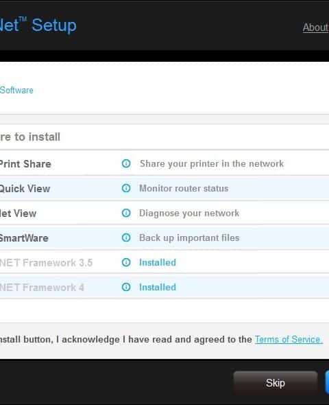This screenshot has width=329, height=405.
Task: View info icon for .NET Framework 3.5
Action: [x=126, y=262]
